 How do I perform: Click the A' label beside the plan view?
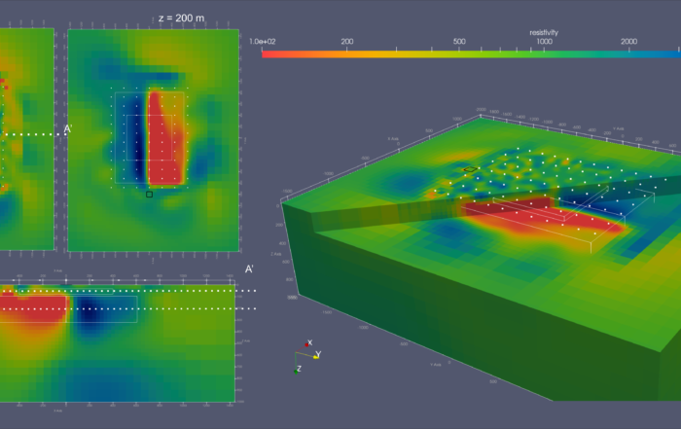[x=68, y=129]
